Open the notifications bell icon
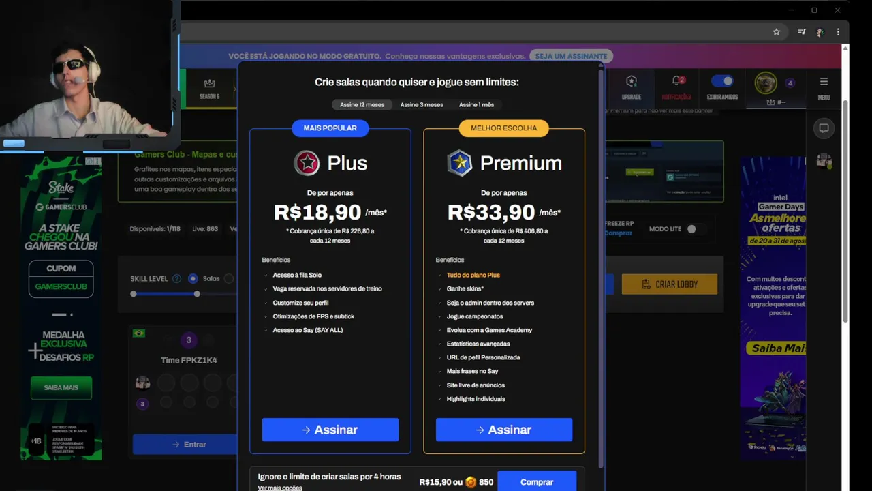 tap(676, 81)
